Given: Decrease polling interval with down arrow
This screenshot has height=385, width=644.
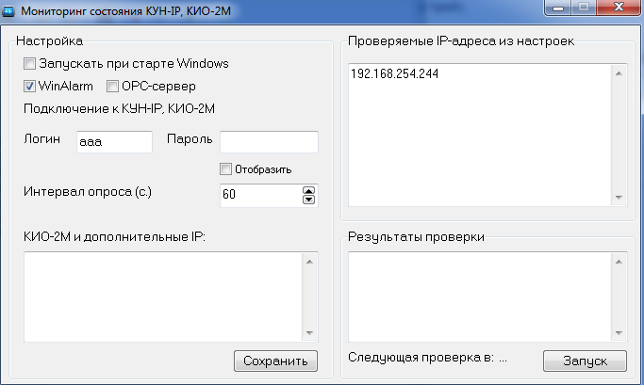Looking at the screenshot, I should (308, 200).
